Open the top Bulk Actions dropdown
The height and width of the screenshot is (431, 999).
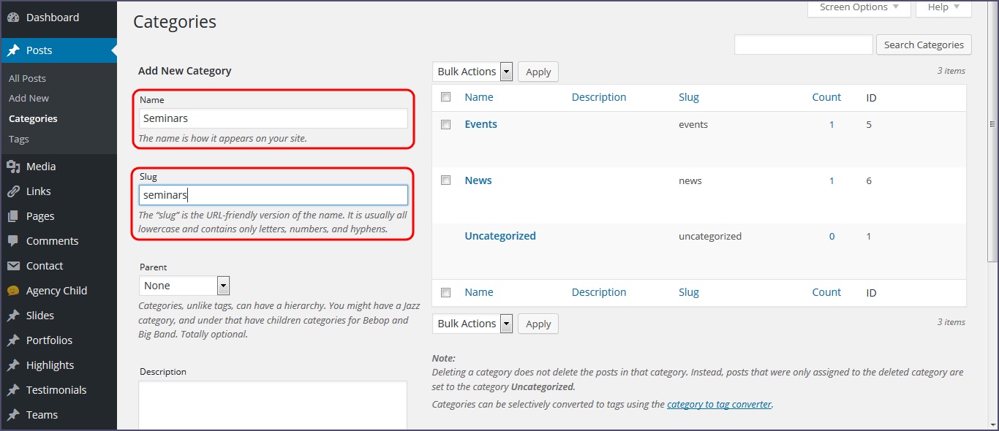coord(475,72)
